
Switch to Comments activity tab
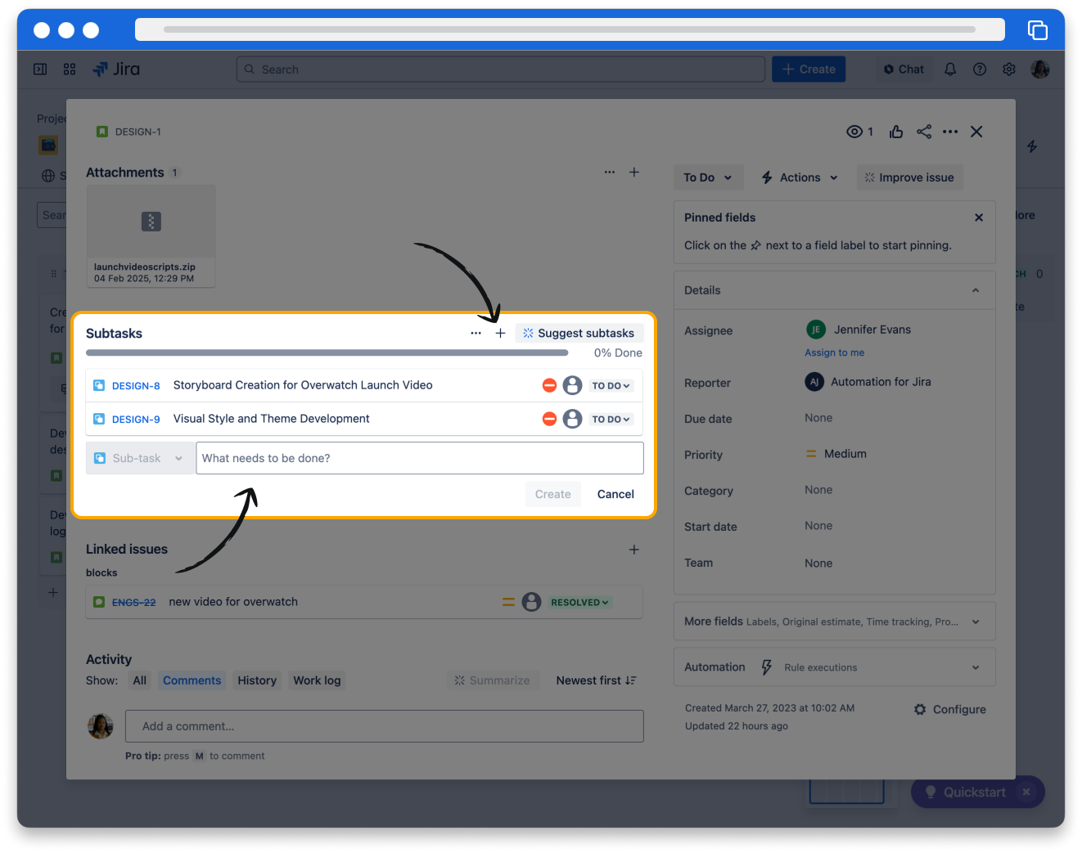pos(192,680)
